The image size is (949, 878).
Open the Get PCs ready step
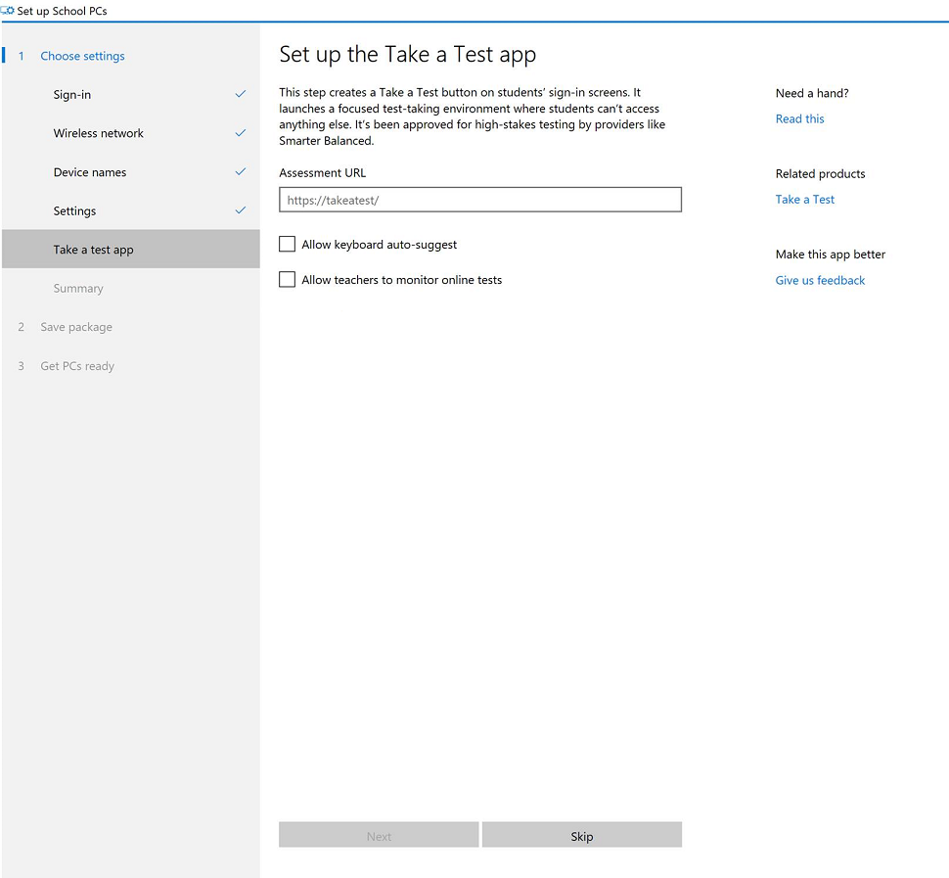(77, 366)
